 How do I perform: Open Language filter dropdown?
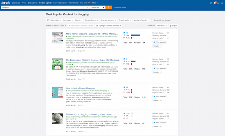(68, 20)
